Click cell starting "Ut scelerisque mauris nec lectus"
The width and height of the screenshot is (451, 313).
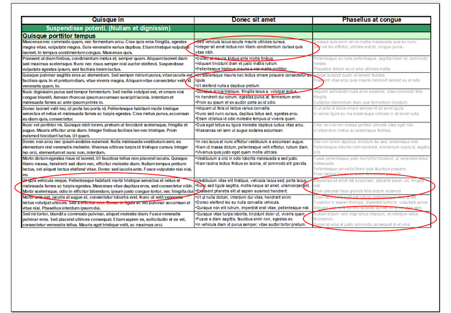[253, 81]
